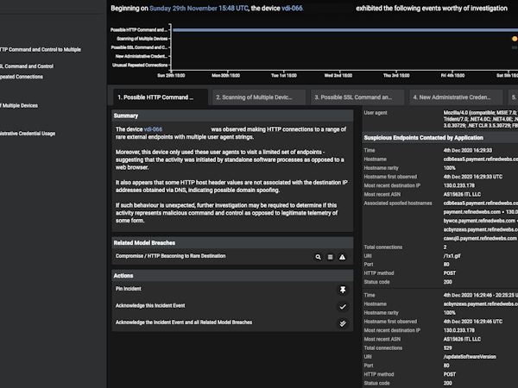The image size is (518, 388).
Task: Click the User agent Mozilla/4.0 value
Action: click(x=481, y=119)
